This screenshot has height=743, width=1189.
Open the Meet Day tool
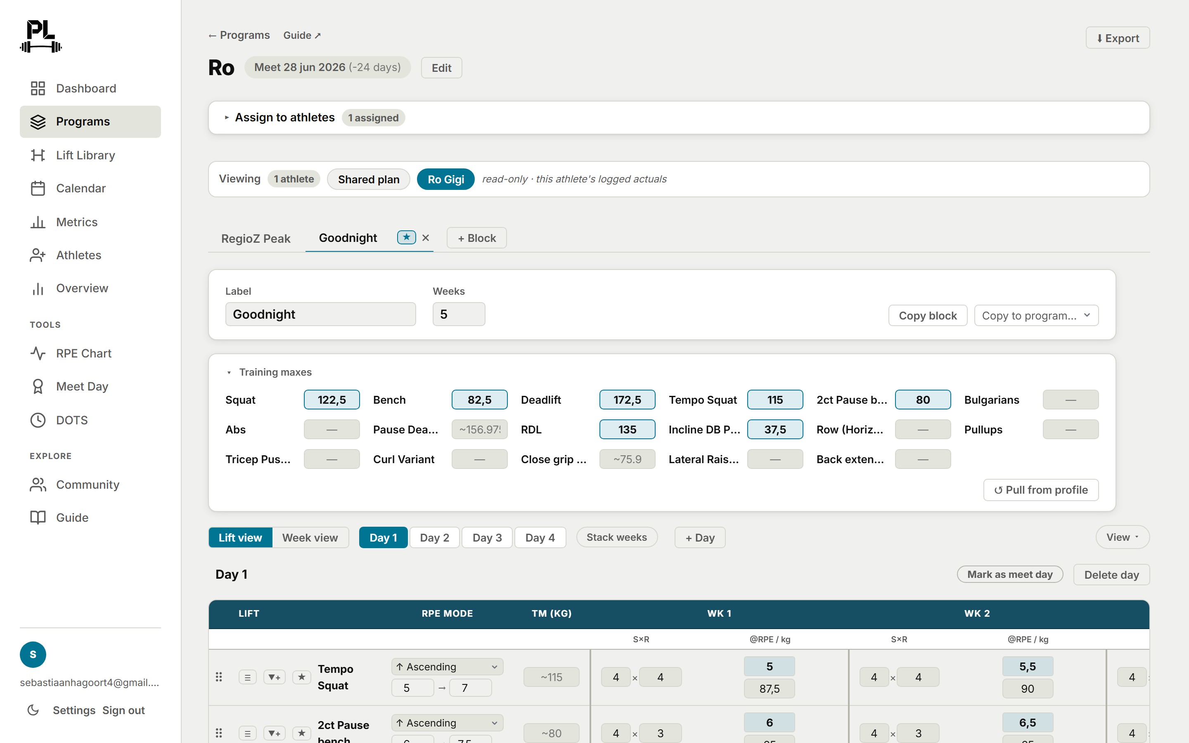click(x=90, y=386)
